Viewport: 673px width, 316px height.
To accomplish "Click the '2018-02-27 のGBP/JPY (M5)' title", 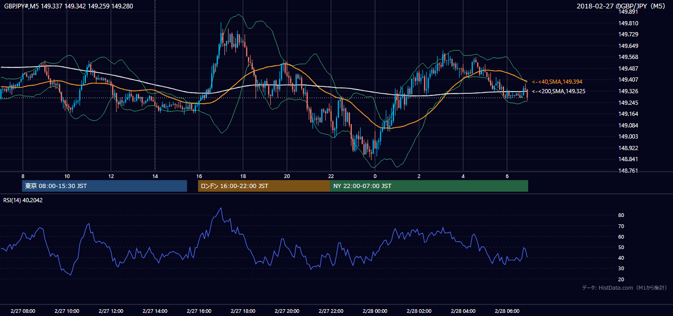I will [622, 6].
